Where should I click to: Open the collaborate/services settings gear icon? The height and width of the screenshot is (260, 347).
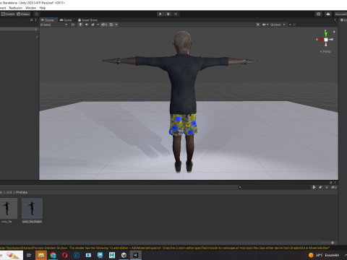coord(319,14)
